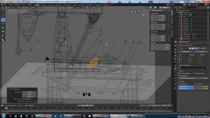Image resolution: width=210 pixels, height=118 pixels.
Task: Activate the Scale tool
Action: click(3, 28)
